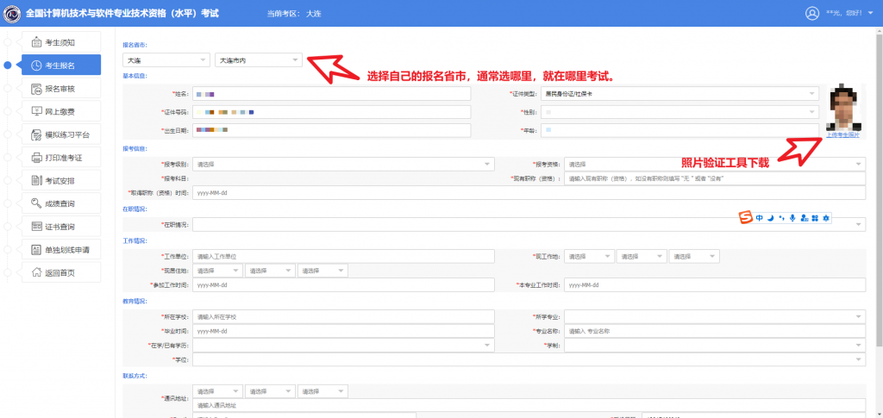Open the first 通讯地址 region dropdown
This screenshot has width=883, height=418.
point(217,391)
